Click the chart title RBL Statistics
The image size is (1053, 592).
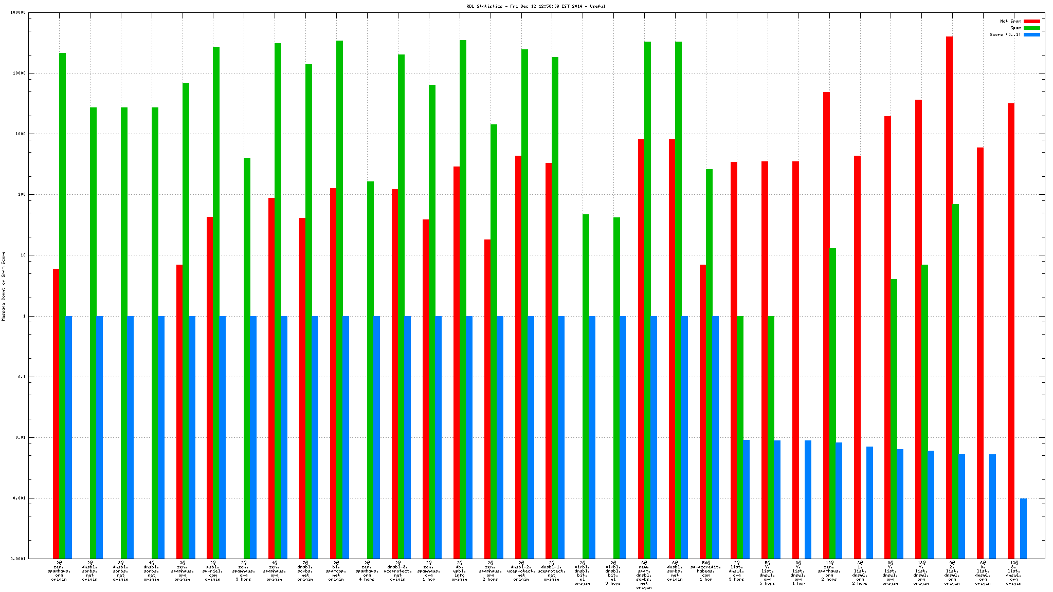536,6
